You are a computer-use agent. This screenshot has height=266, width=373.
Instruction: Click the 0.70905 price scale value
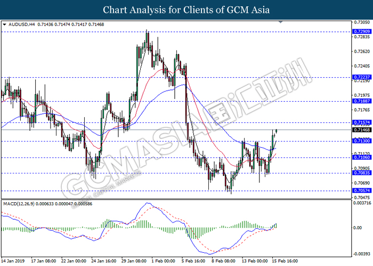coord(362,168)
